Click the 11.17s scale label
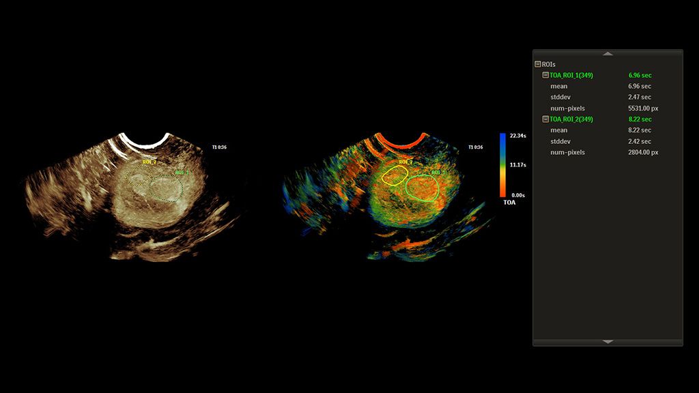 pyautogui.click(x=518, y=165)
